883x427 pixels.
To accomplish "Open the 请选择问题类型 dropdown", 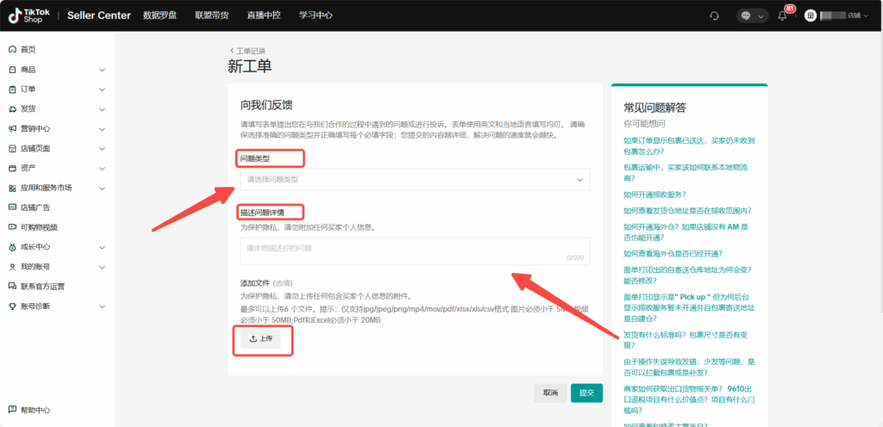I will [x=415, y=179].
